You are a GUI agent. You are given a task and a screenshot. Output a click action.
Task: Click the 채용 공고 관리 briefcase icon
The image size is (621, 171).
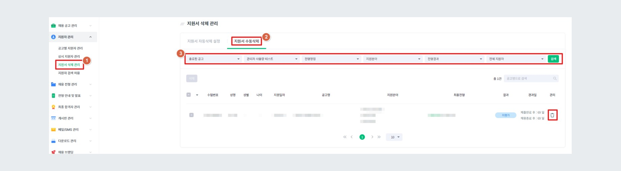(x=53, y=26)
